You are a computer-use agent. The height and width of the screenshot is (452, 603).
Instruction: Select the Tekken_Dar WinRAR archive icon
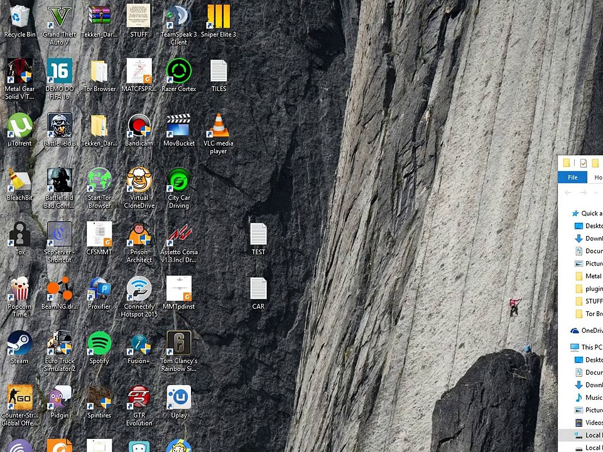coord(99,21)
